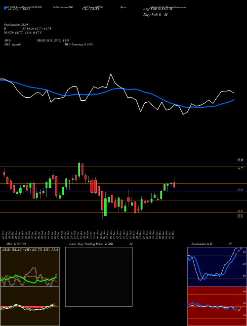
Task: Click the '(MGR) 33.3, 23.7, 11.9' ADX values
Action: 52,41
